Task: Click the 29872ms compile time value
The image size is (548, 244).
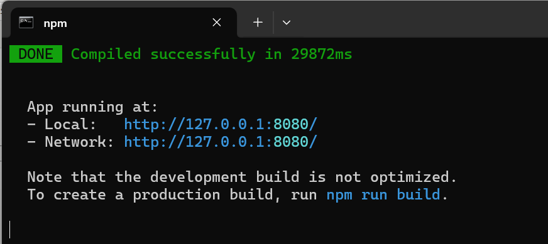Action: [x=322, y=54]
